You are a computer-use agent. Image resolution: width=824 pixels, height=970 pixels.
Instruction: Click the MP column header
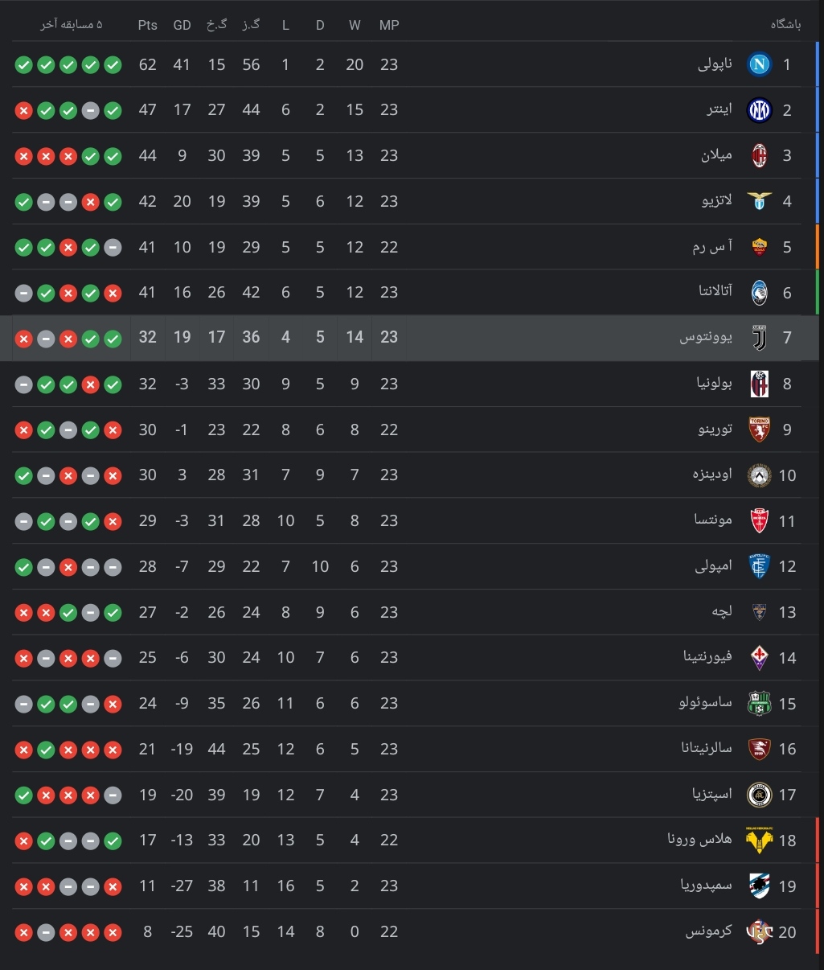(x=389, y=25)
